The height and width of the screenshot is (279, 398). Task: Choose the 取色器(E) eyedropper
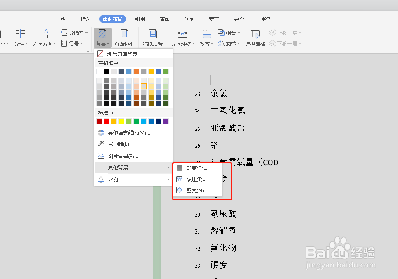133,144
